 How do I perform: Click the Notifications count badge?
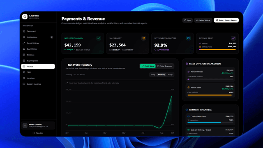[x=52, y=37]
